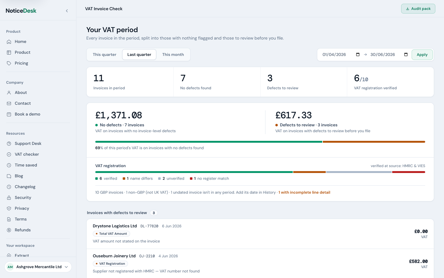Screen dimensions: 444x278
Task: Click the '6/10 VAT registration verified' stat
Action: pyautogui.click(x=390, y=82)
